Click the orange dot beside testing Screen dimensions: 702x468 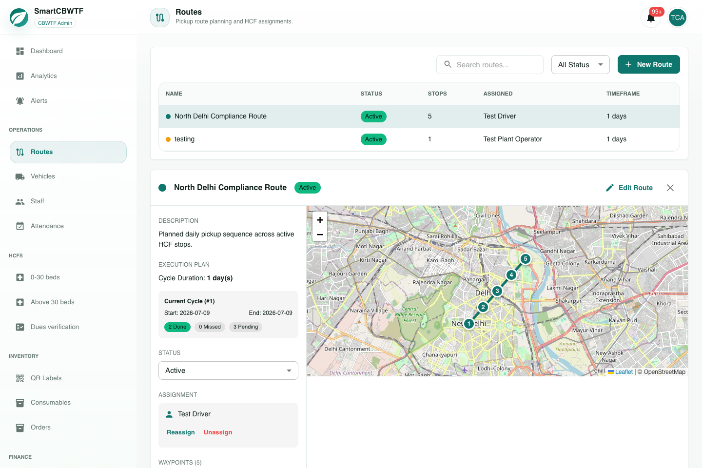pos(168,139)
